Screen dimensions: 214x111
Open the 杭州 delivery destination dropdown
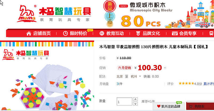136,76
